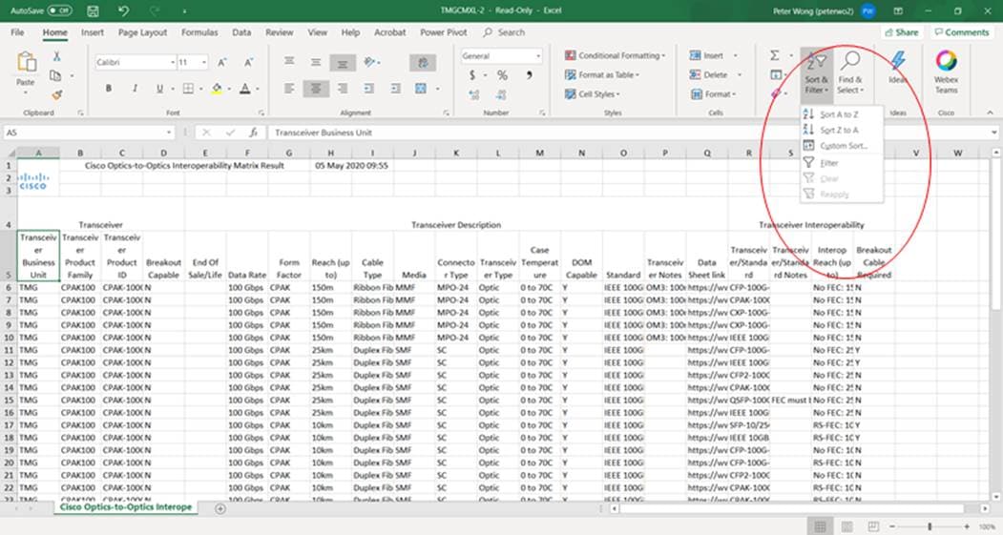
Task: Click the Merge & Center icon
Action: [421, 88]
